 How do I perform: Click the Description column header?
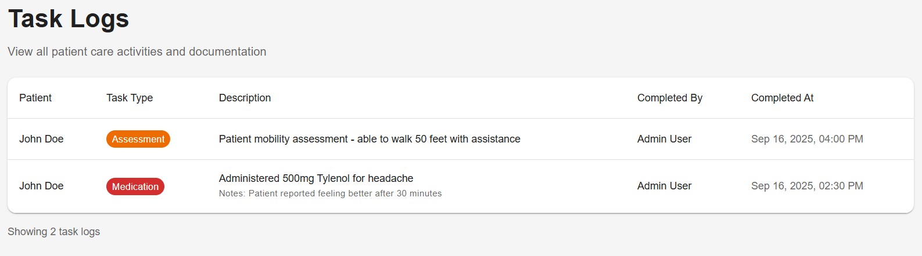245,98
